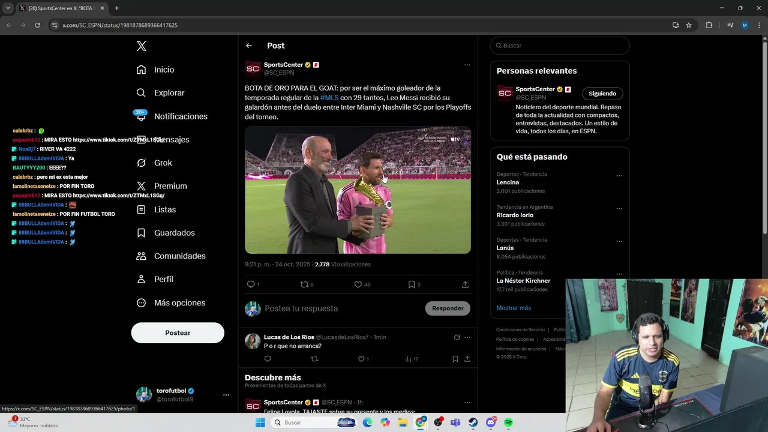Reload the page in Chrome
768x432 pixels.
coord(37,25)
